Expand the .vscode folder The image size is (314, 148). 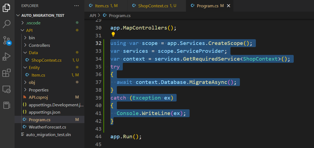coord(22,23)
